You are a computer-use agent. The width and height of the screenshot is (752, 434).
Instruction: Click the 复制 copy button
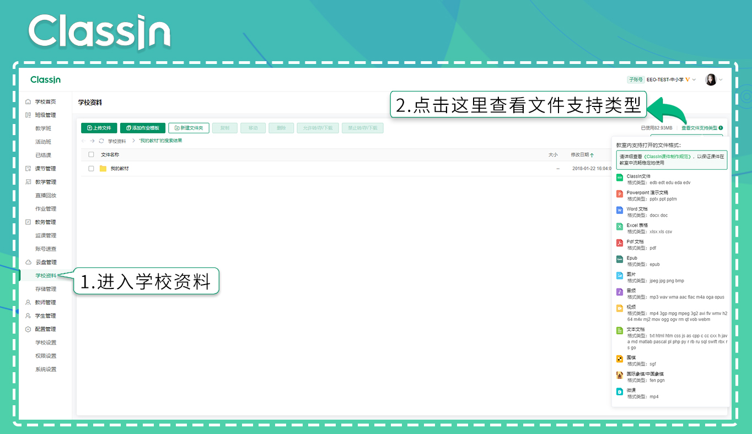click(x=225, y=128)
